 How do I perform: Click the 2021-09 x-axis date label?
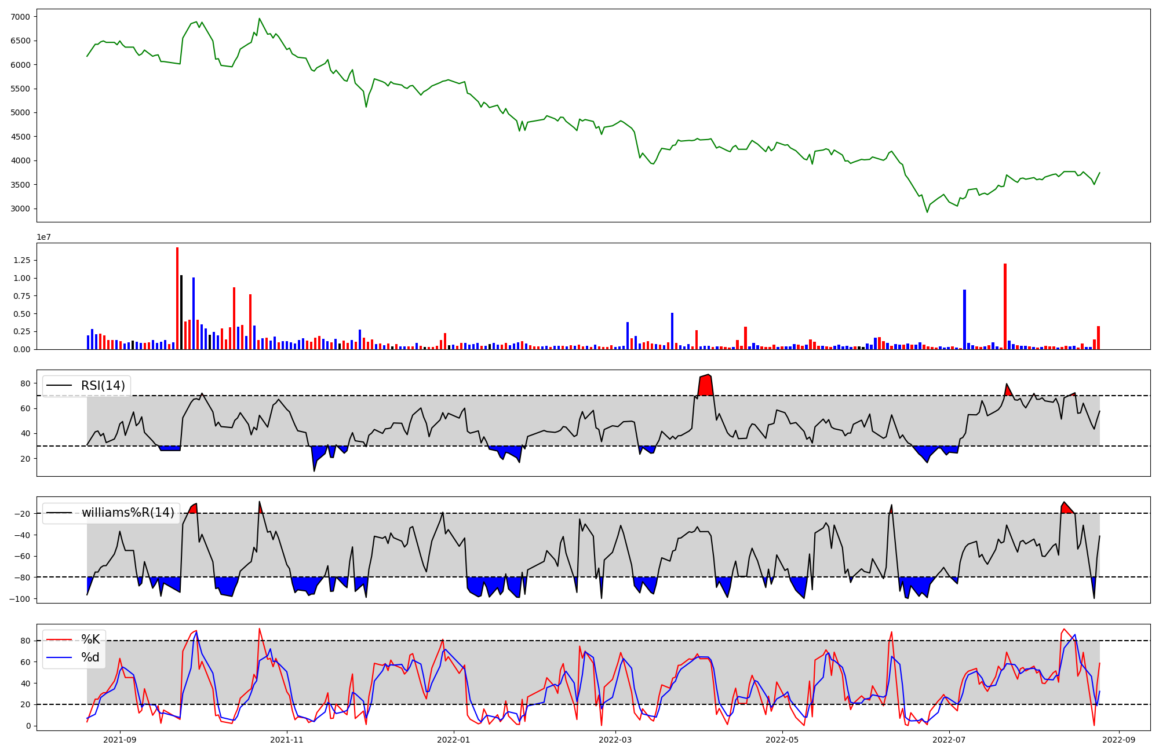click(120, 740)
